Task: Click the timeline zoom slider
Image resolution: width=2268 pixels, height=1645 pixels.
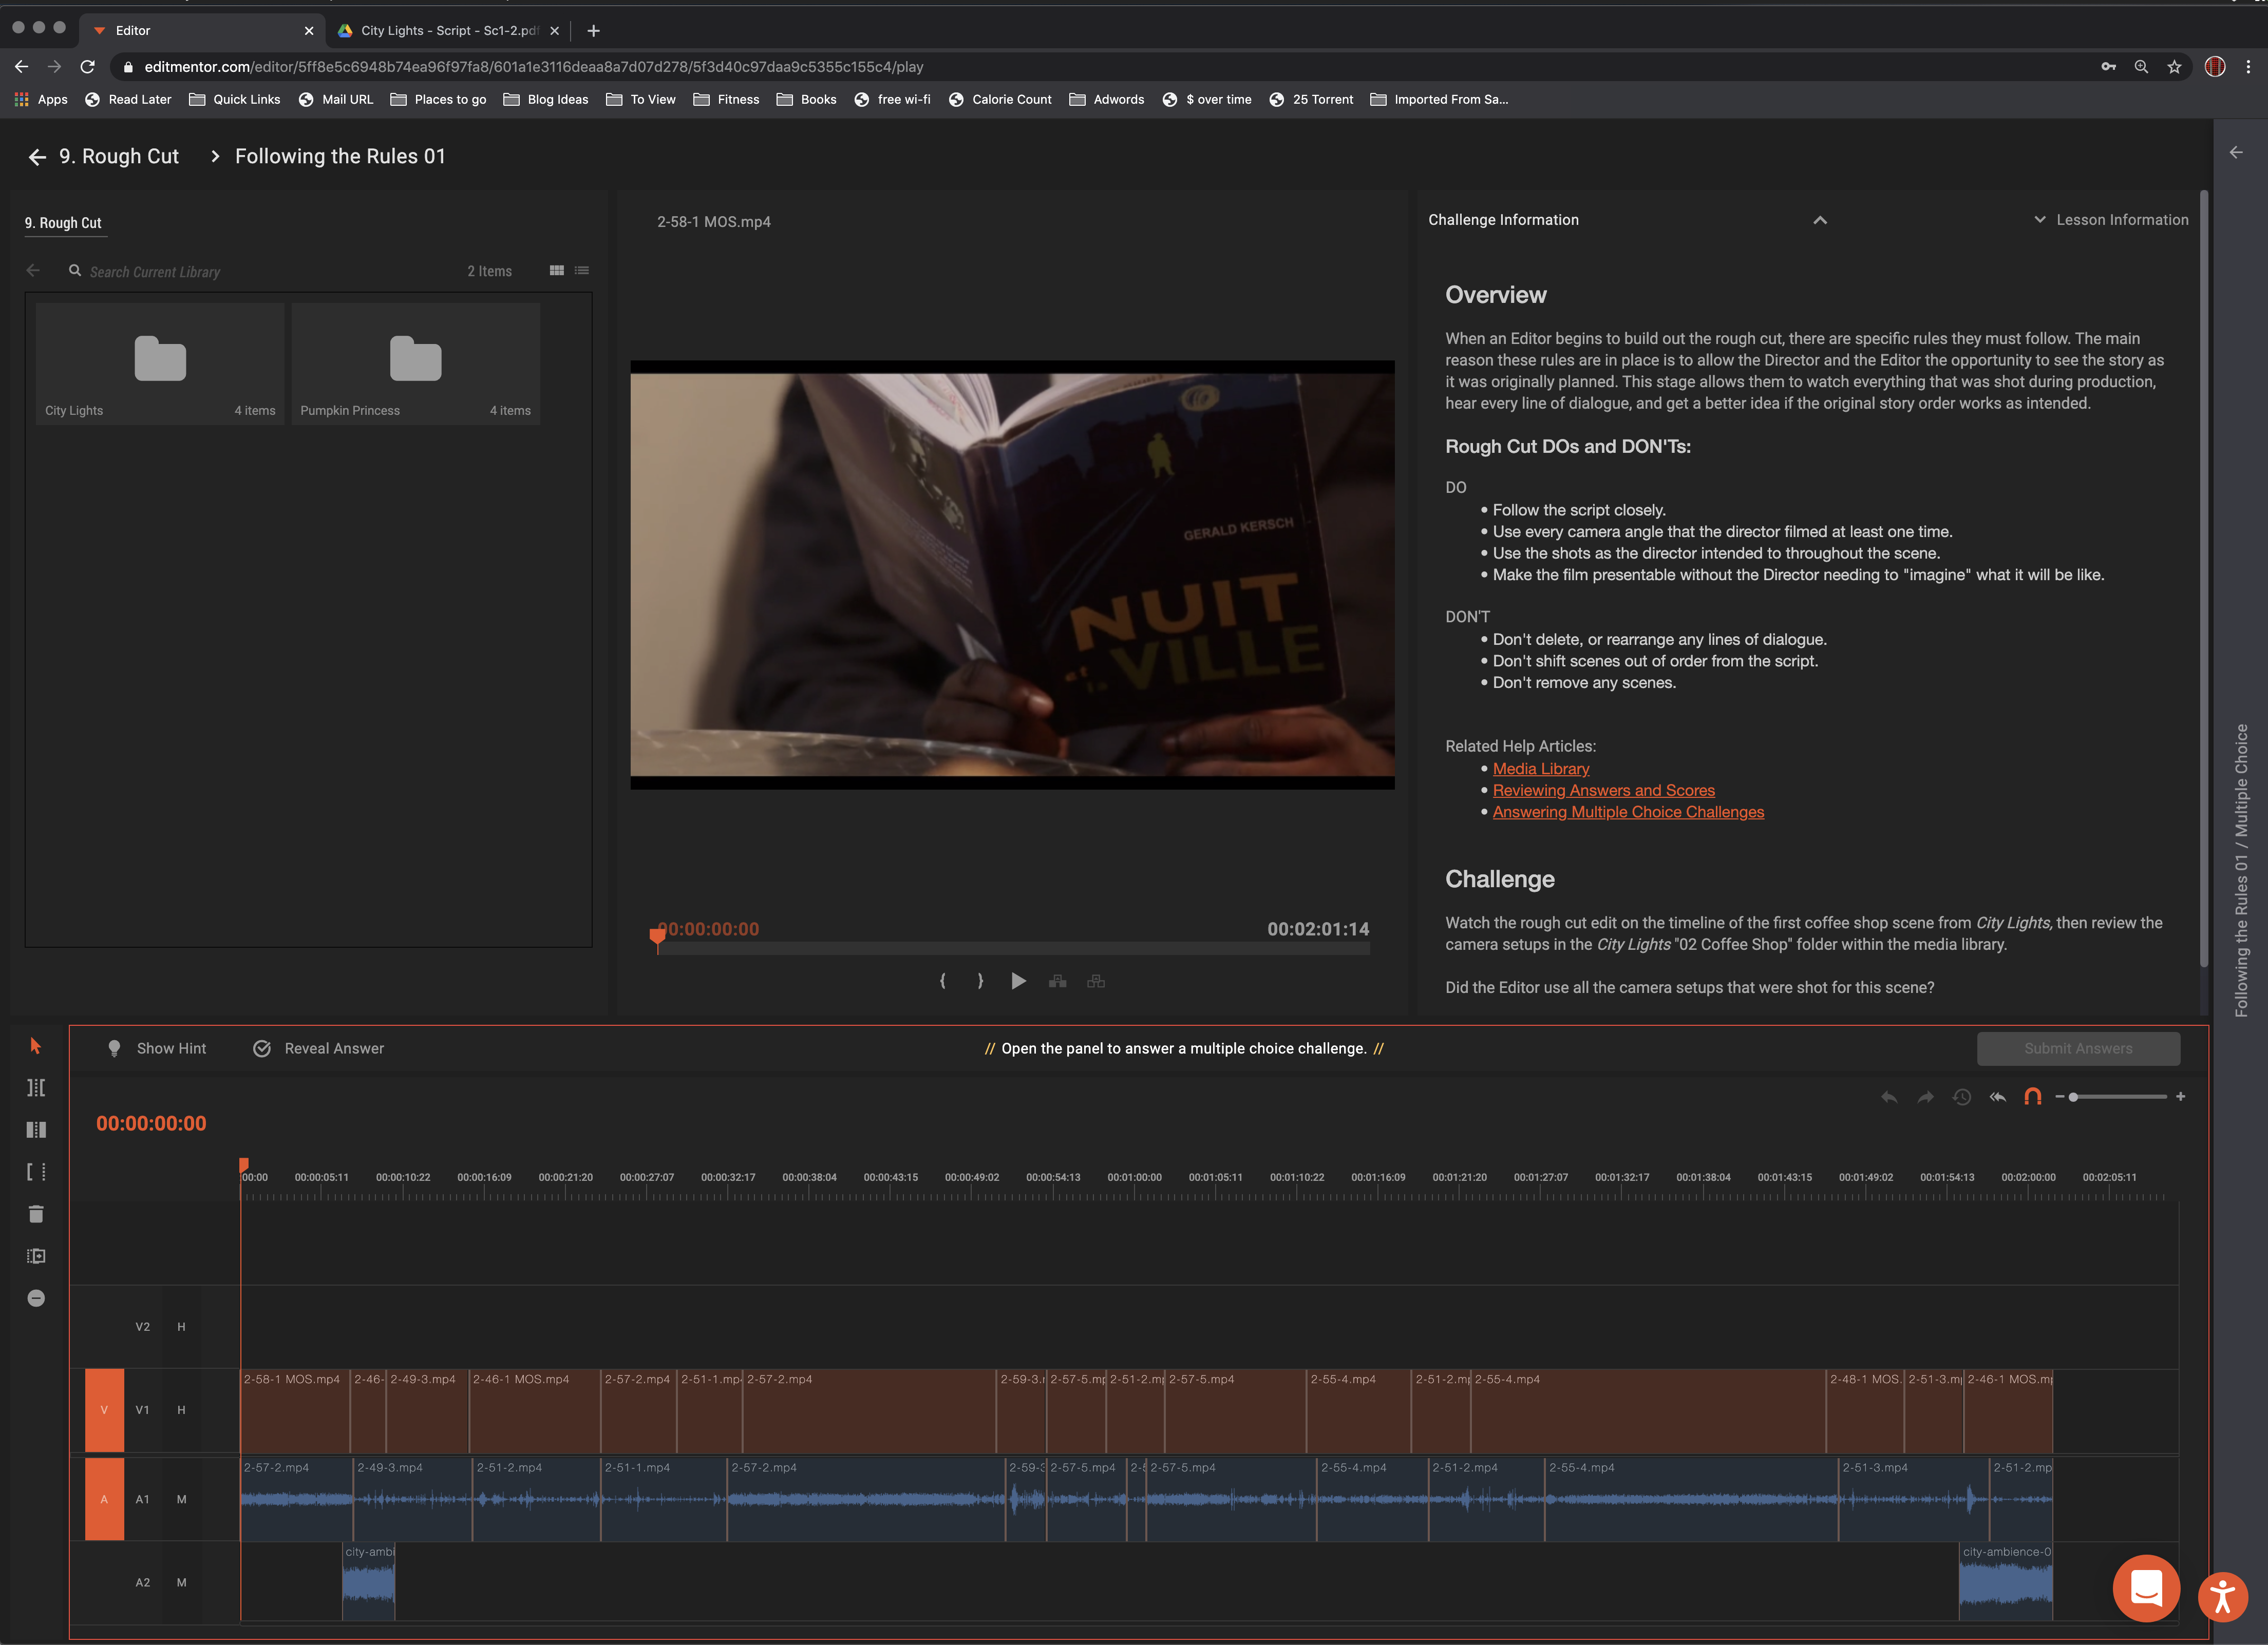Action: (2118, 1097)
